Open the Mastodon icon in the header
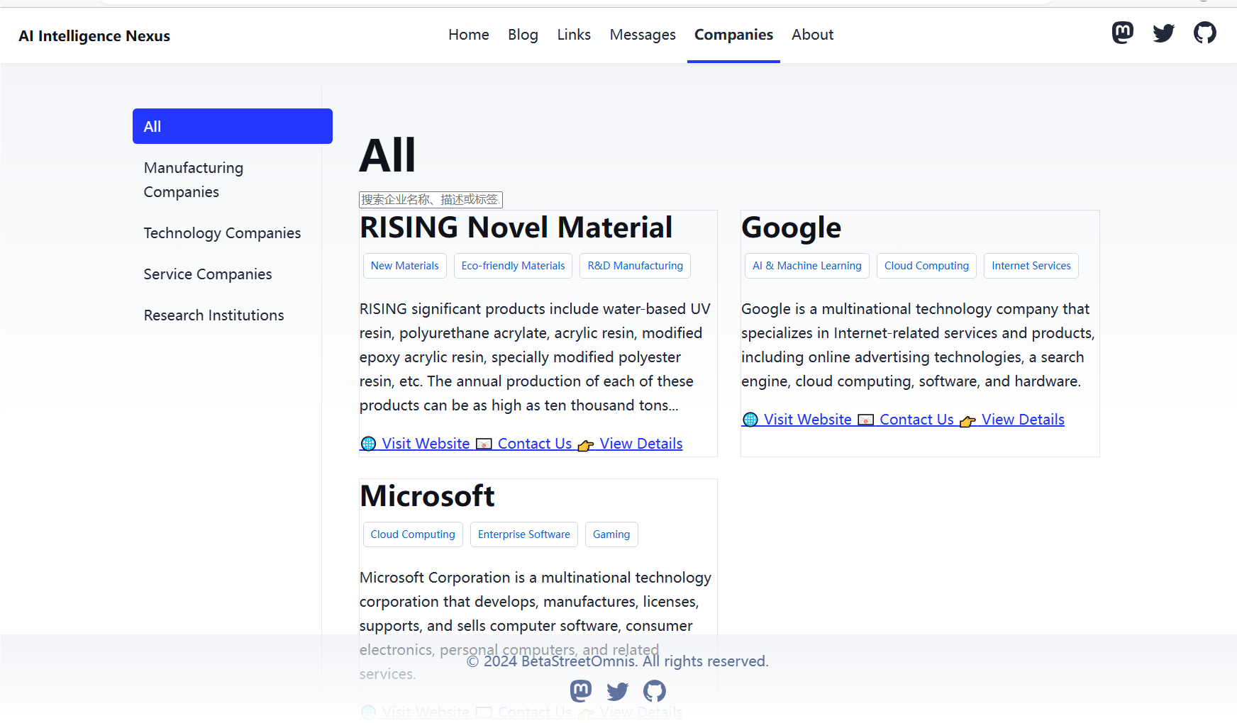The width and height of the screenshot is (1237, 723). pyautogui.click(x=1122, y=33)
